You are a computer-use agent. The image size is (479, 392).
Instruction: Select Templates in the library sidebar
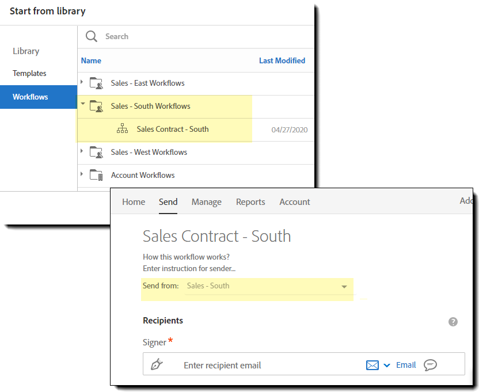(29, 74)
